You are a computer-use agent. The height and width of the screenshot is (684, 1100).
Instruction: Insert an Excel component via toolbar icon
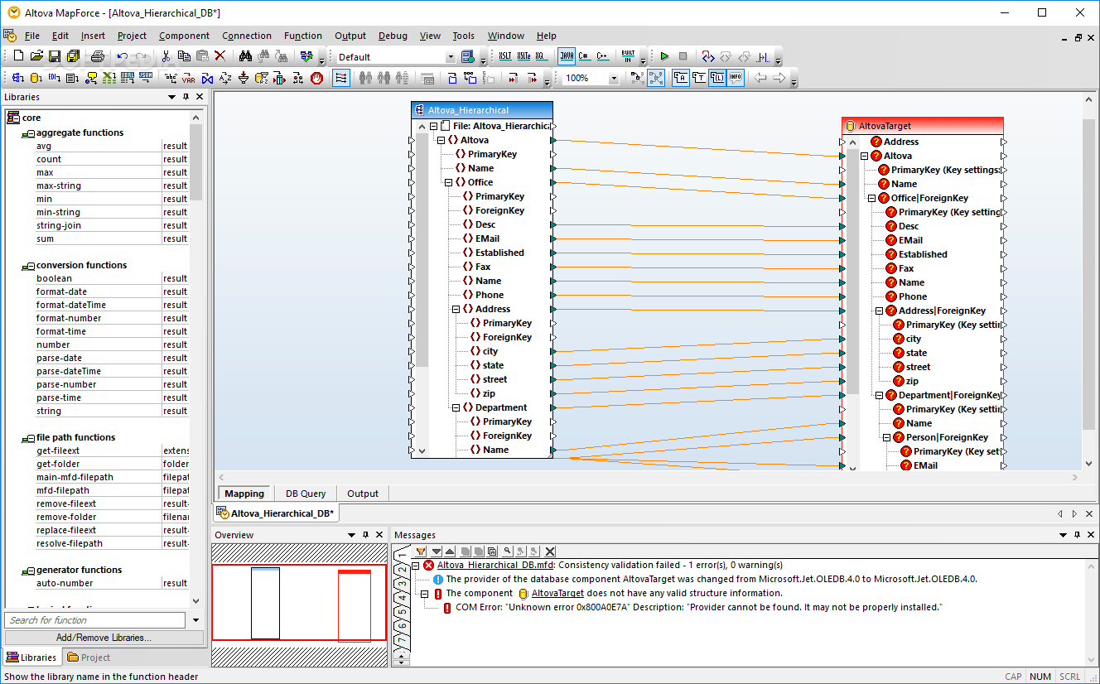point(109,78)
